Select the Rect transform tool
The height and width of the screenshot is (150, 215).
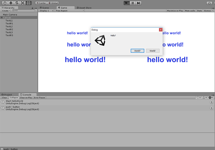[x=29, y=3]
